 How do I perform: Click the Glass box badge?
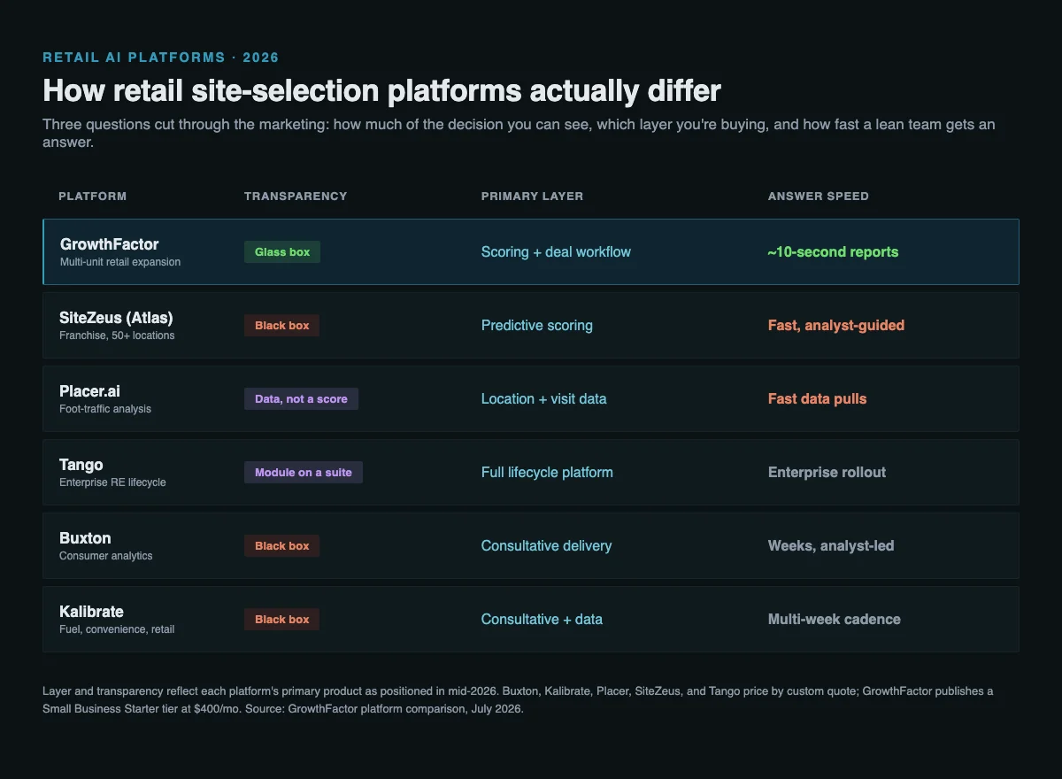pyautogui.click(x=282, y=252)
